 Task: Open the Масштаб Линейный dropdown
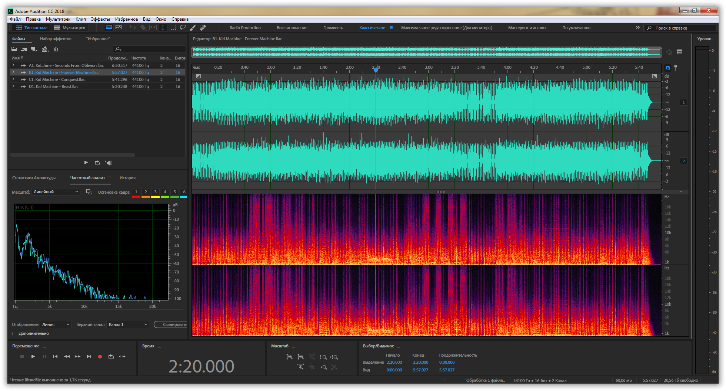(56, 192)
